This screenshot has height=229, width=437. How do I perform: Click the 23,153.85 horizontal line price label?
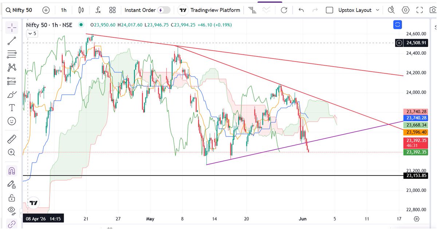(x=417, y=175)
